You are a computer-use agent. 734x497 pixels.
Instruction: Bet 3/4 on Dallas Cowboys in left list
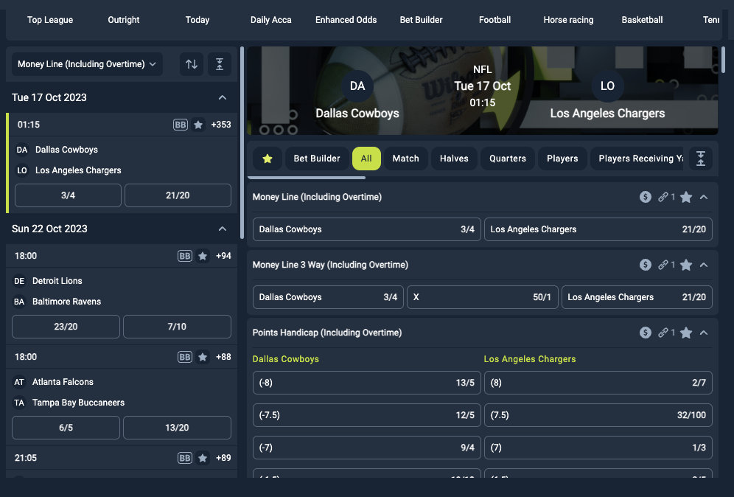68,195
